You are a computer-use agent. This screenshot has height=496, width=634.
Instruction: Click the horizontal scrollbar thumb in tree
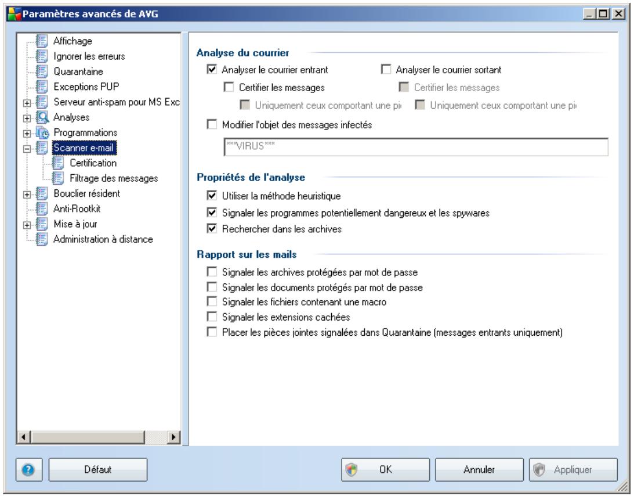point(88,437)
